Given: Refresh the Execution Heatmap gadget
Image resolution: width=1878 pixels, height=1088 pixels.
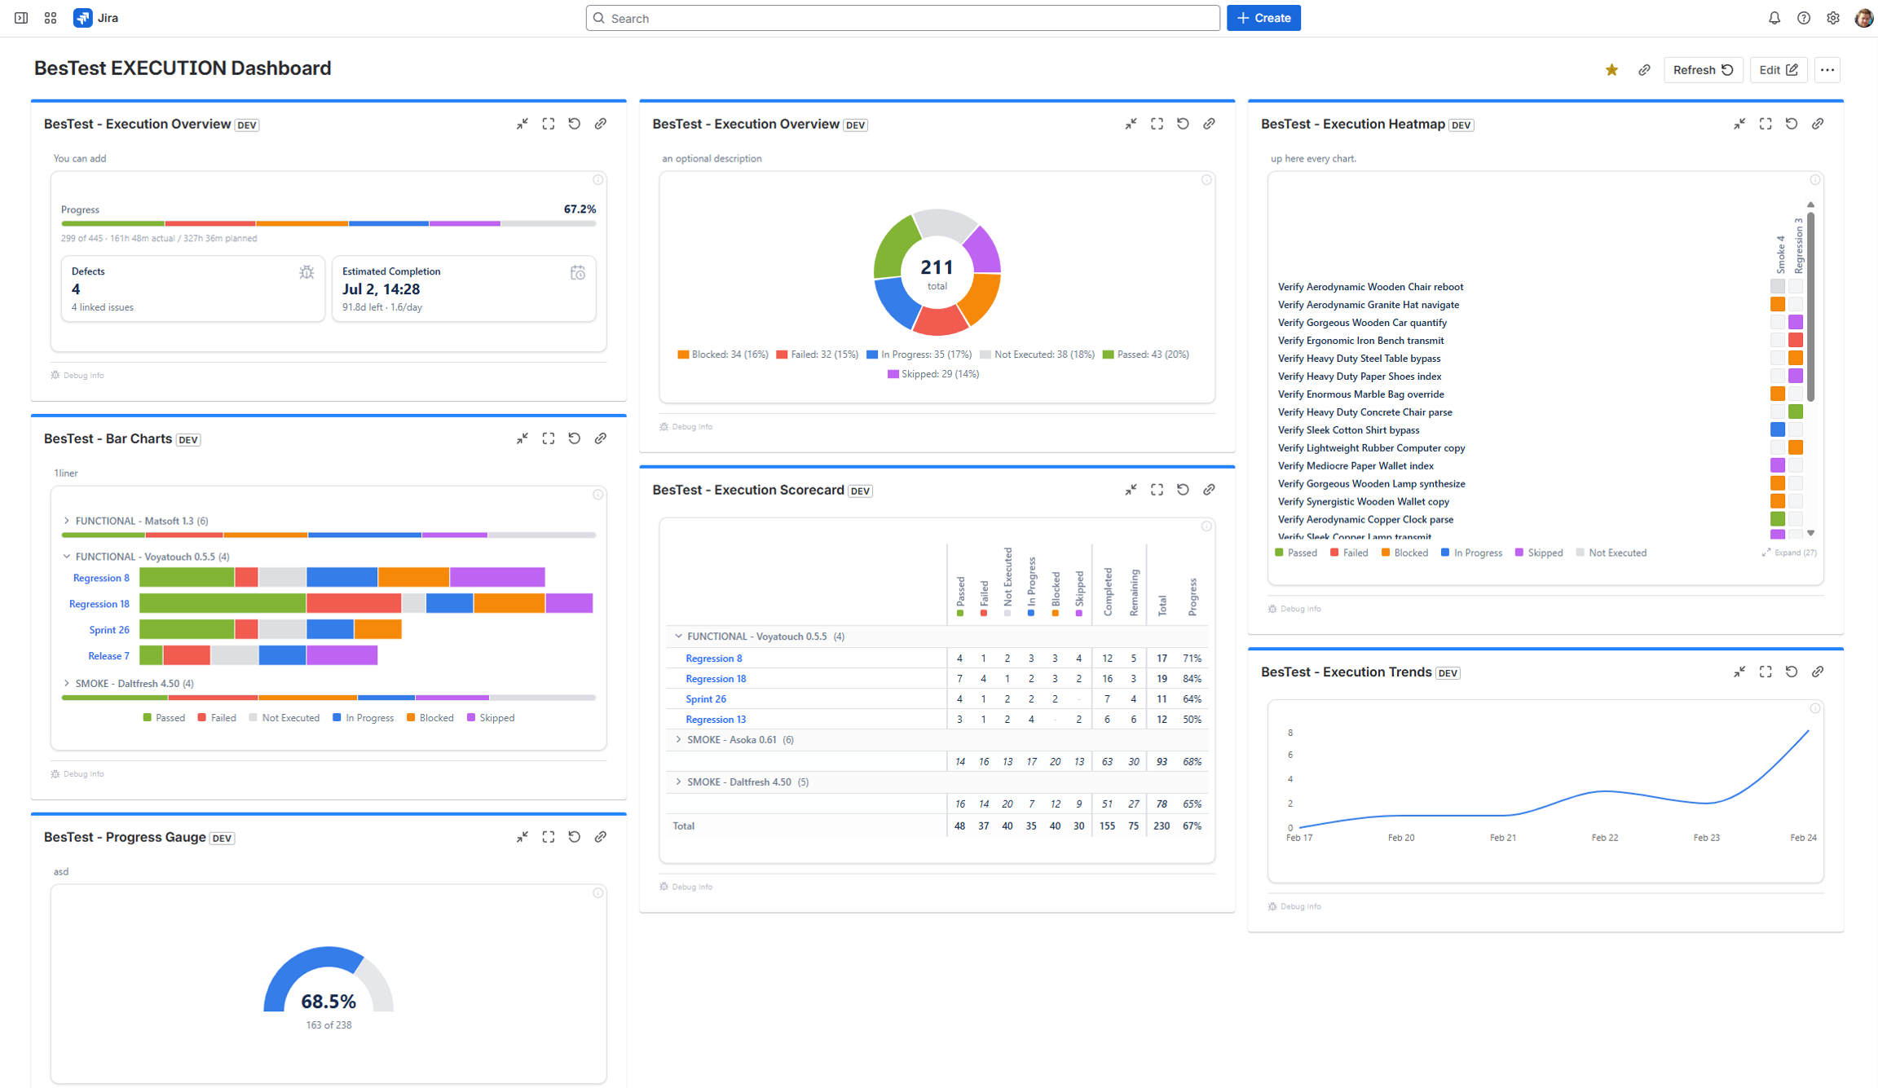Looking at the screenshot, I should [x=1792, y=124].
